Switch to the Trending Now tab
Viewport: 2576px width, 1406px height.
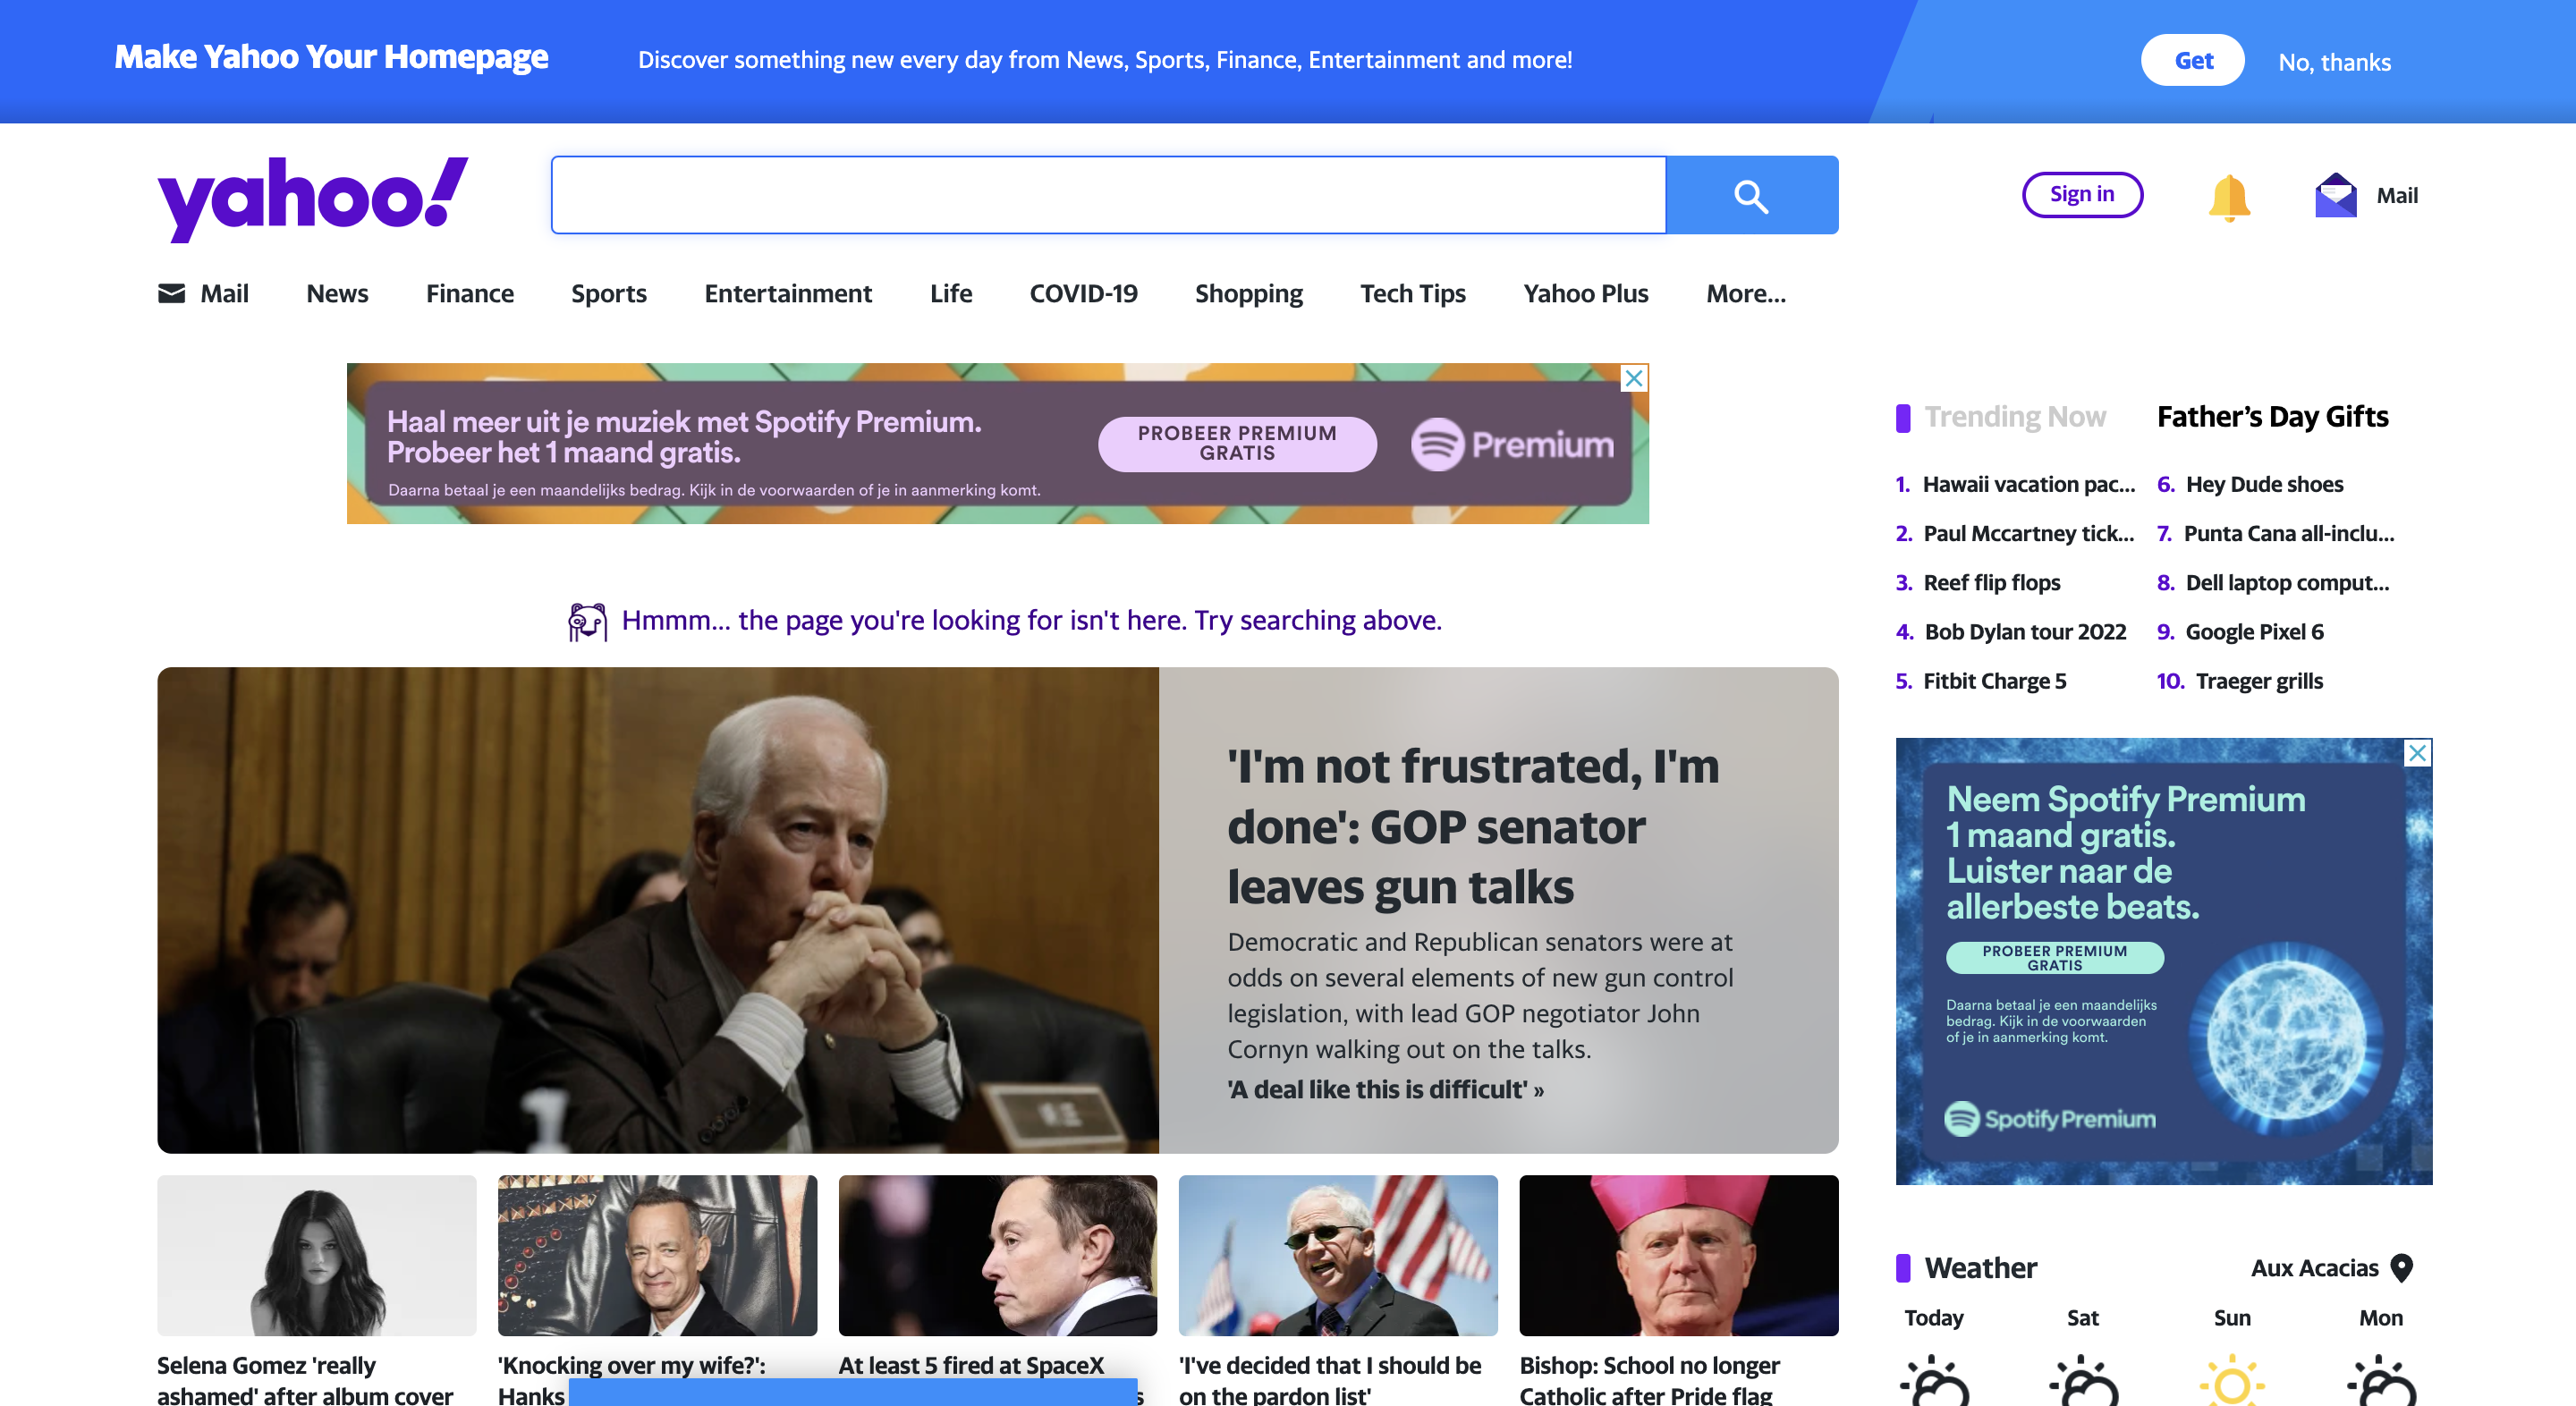coord(2014,416)
